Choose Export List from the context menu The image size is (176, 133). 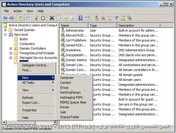pos(36,103)
